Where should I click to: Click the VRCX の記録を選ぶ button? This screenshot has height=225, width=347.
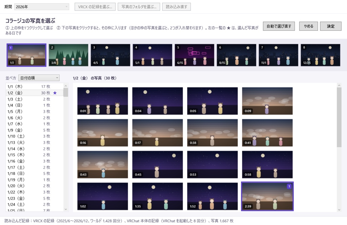tap(95, 7)
